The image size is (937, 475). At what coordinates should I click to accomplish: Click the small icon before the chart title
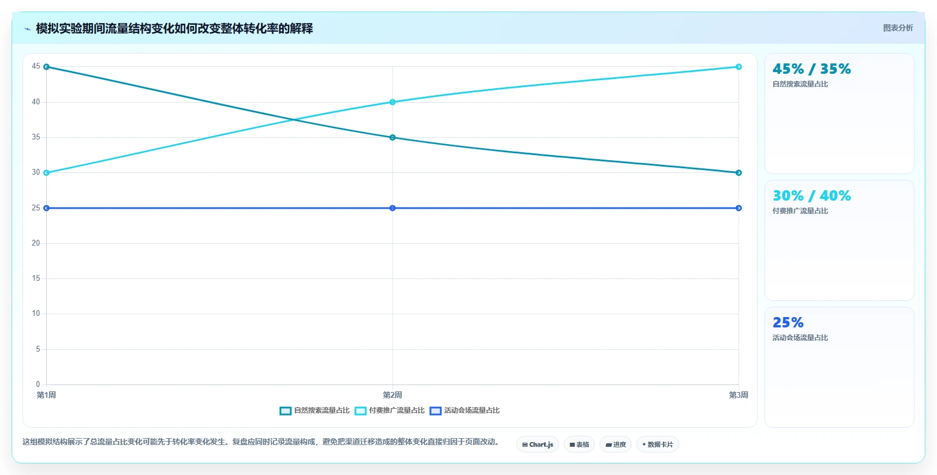pos(27,29)
